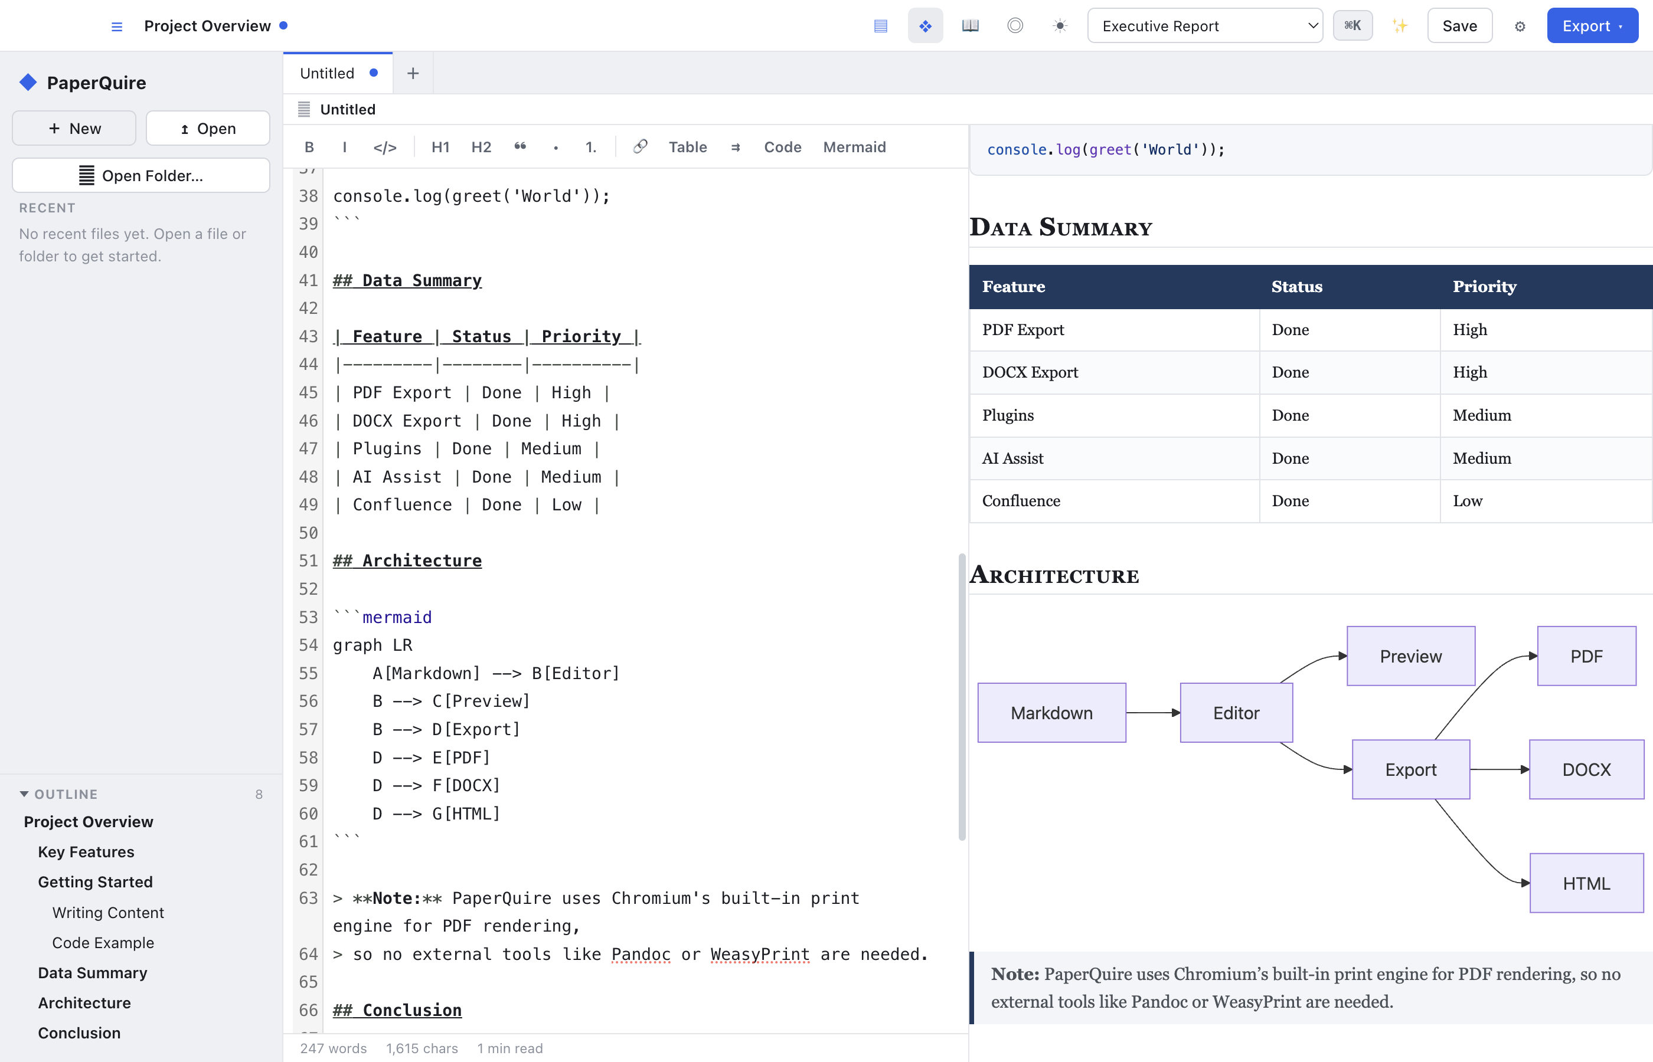Click 'Data Summary' heading in the preview

(1060, 227)
